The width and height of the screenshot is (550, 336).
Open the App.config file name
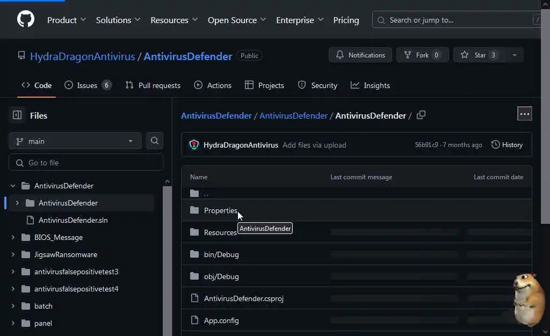tap(221, 320)
